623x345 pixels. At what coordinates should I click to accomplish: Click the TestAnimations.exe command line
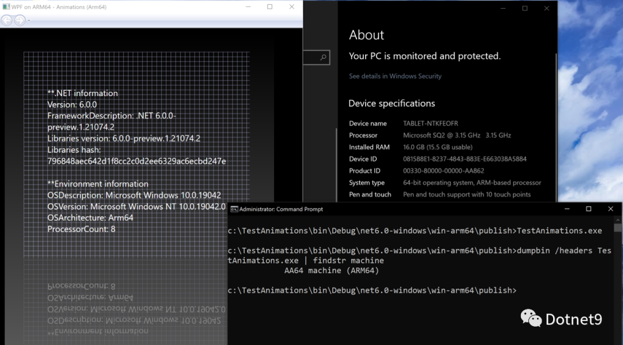coord(415,231)
